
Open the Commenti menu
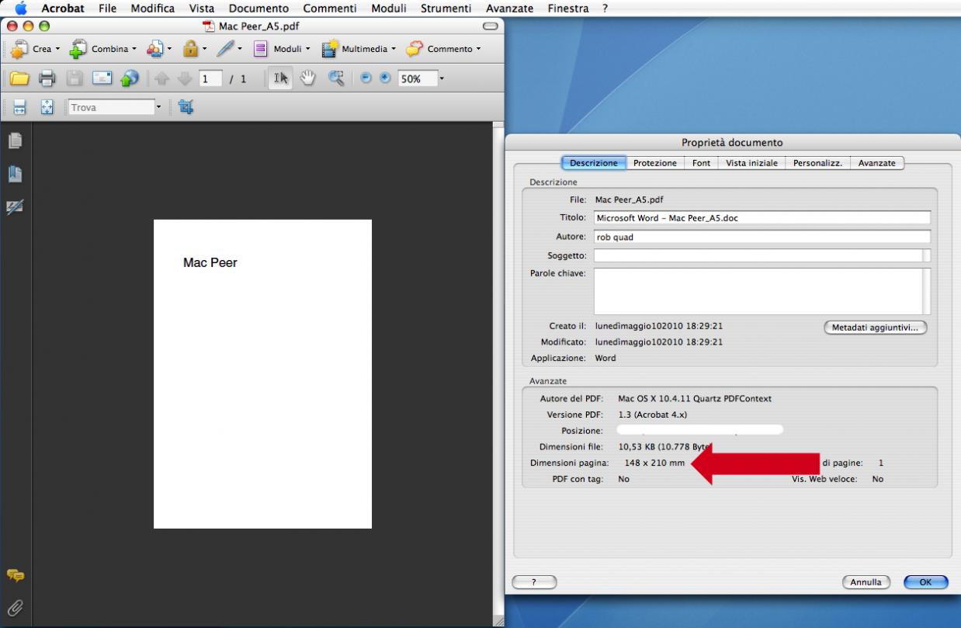[330, 9]
